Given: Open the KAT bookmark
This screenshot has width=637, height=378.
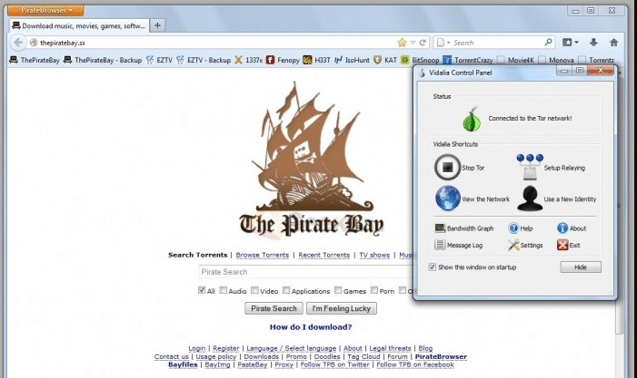Looking at the screenshot, I should (385, 60).
